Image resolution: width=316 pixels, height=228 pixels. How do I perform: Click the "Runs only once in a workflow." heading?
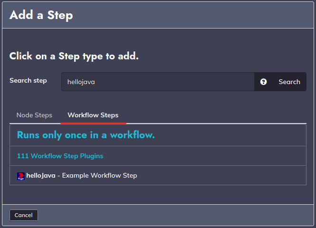tap(86, 135)
